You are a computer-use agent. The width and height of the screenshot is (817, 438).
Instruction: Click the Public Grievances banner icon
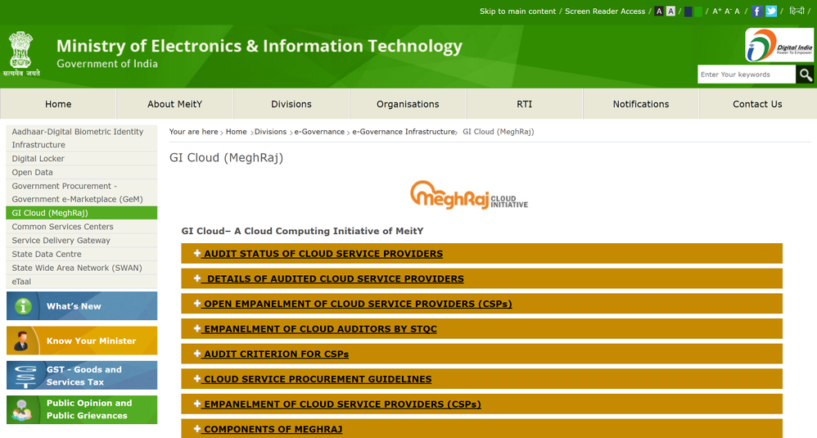(x=22, y=410)
